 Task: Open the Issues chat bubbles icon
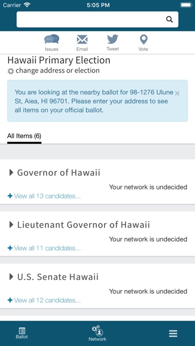click(51, 39)
